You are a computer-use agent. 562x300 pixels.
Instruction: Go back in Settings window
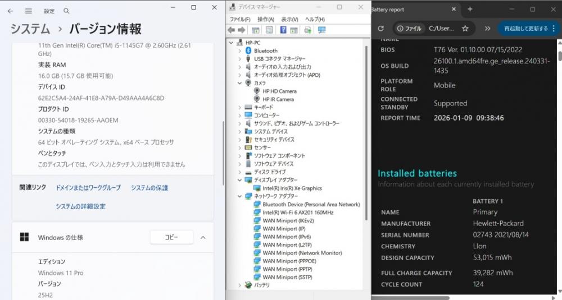point(10,11)
